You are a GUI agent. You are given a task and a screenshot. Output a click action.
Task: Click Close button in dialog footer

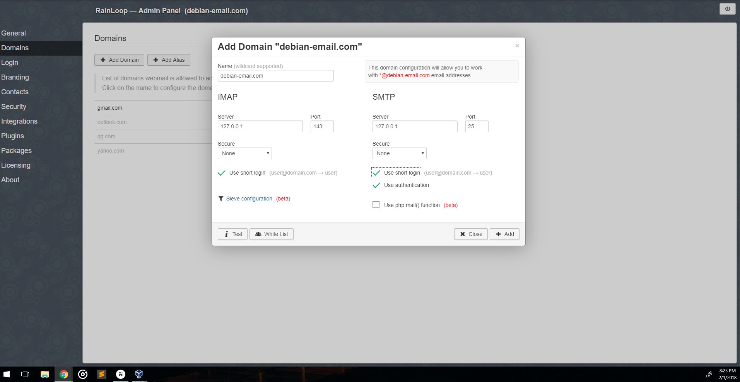pyautogui.click(x=471, y=234)
